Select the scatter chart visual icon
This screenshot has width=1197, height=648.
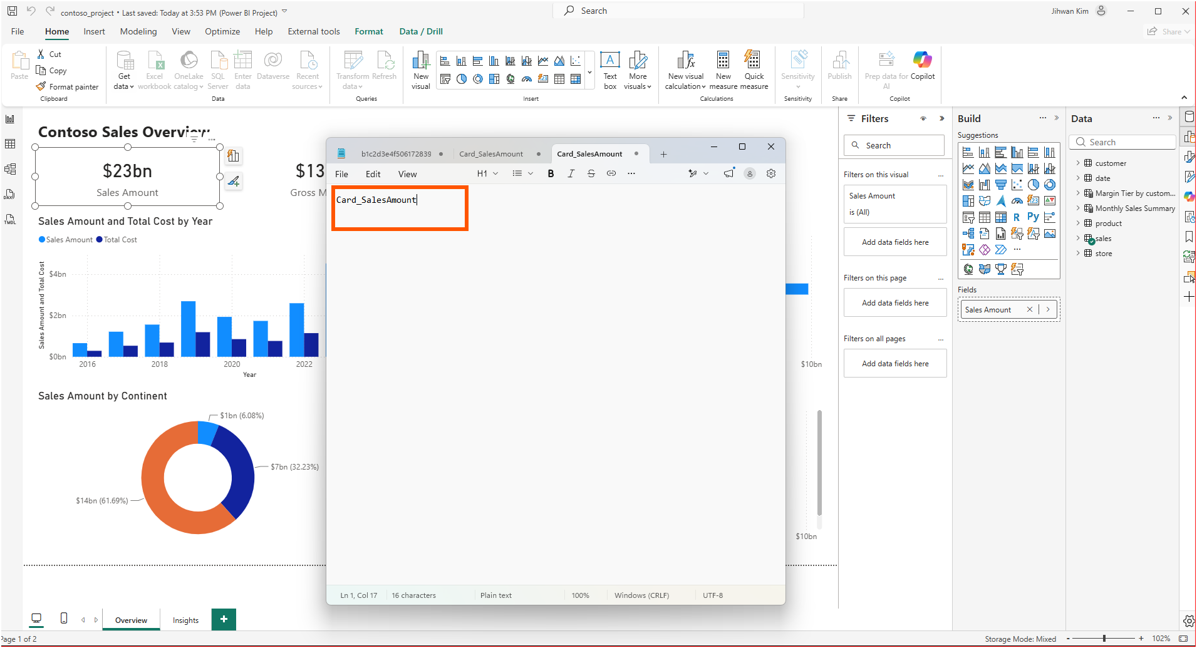click(x=1017, y=185)
